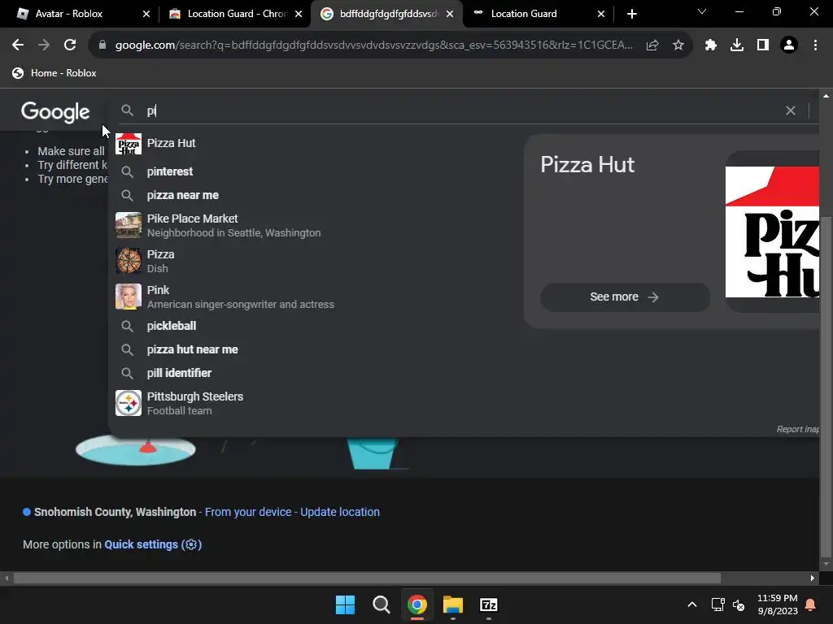The width and height of the screenshot is (833, 624).
Task: Toggle the Chrome side panel
Action: [763, 45]
